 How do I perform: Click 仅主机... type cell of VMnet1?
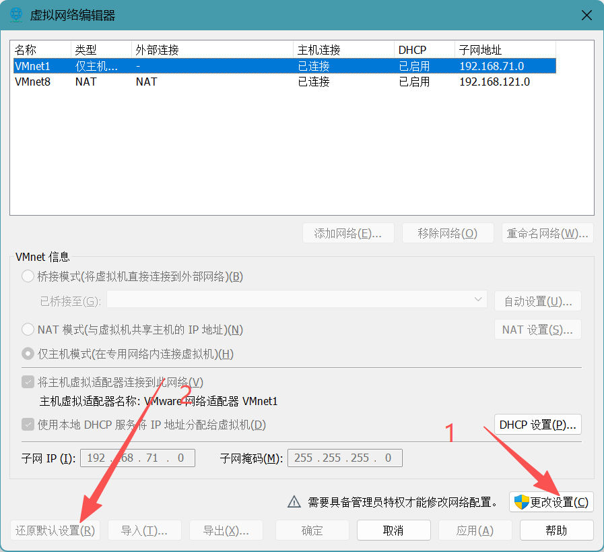click(96, 66)
